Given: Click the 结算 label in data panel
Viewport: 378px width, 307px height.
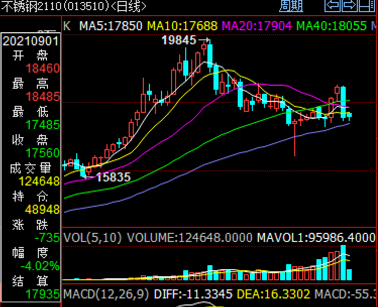Looking at the screenshot, I should click(x=30, y=281).
